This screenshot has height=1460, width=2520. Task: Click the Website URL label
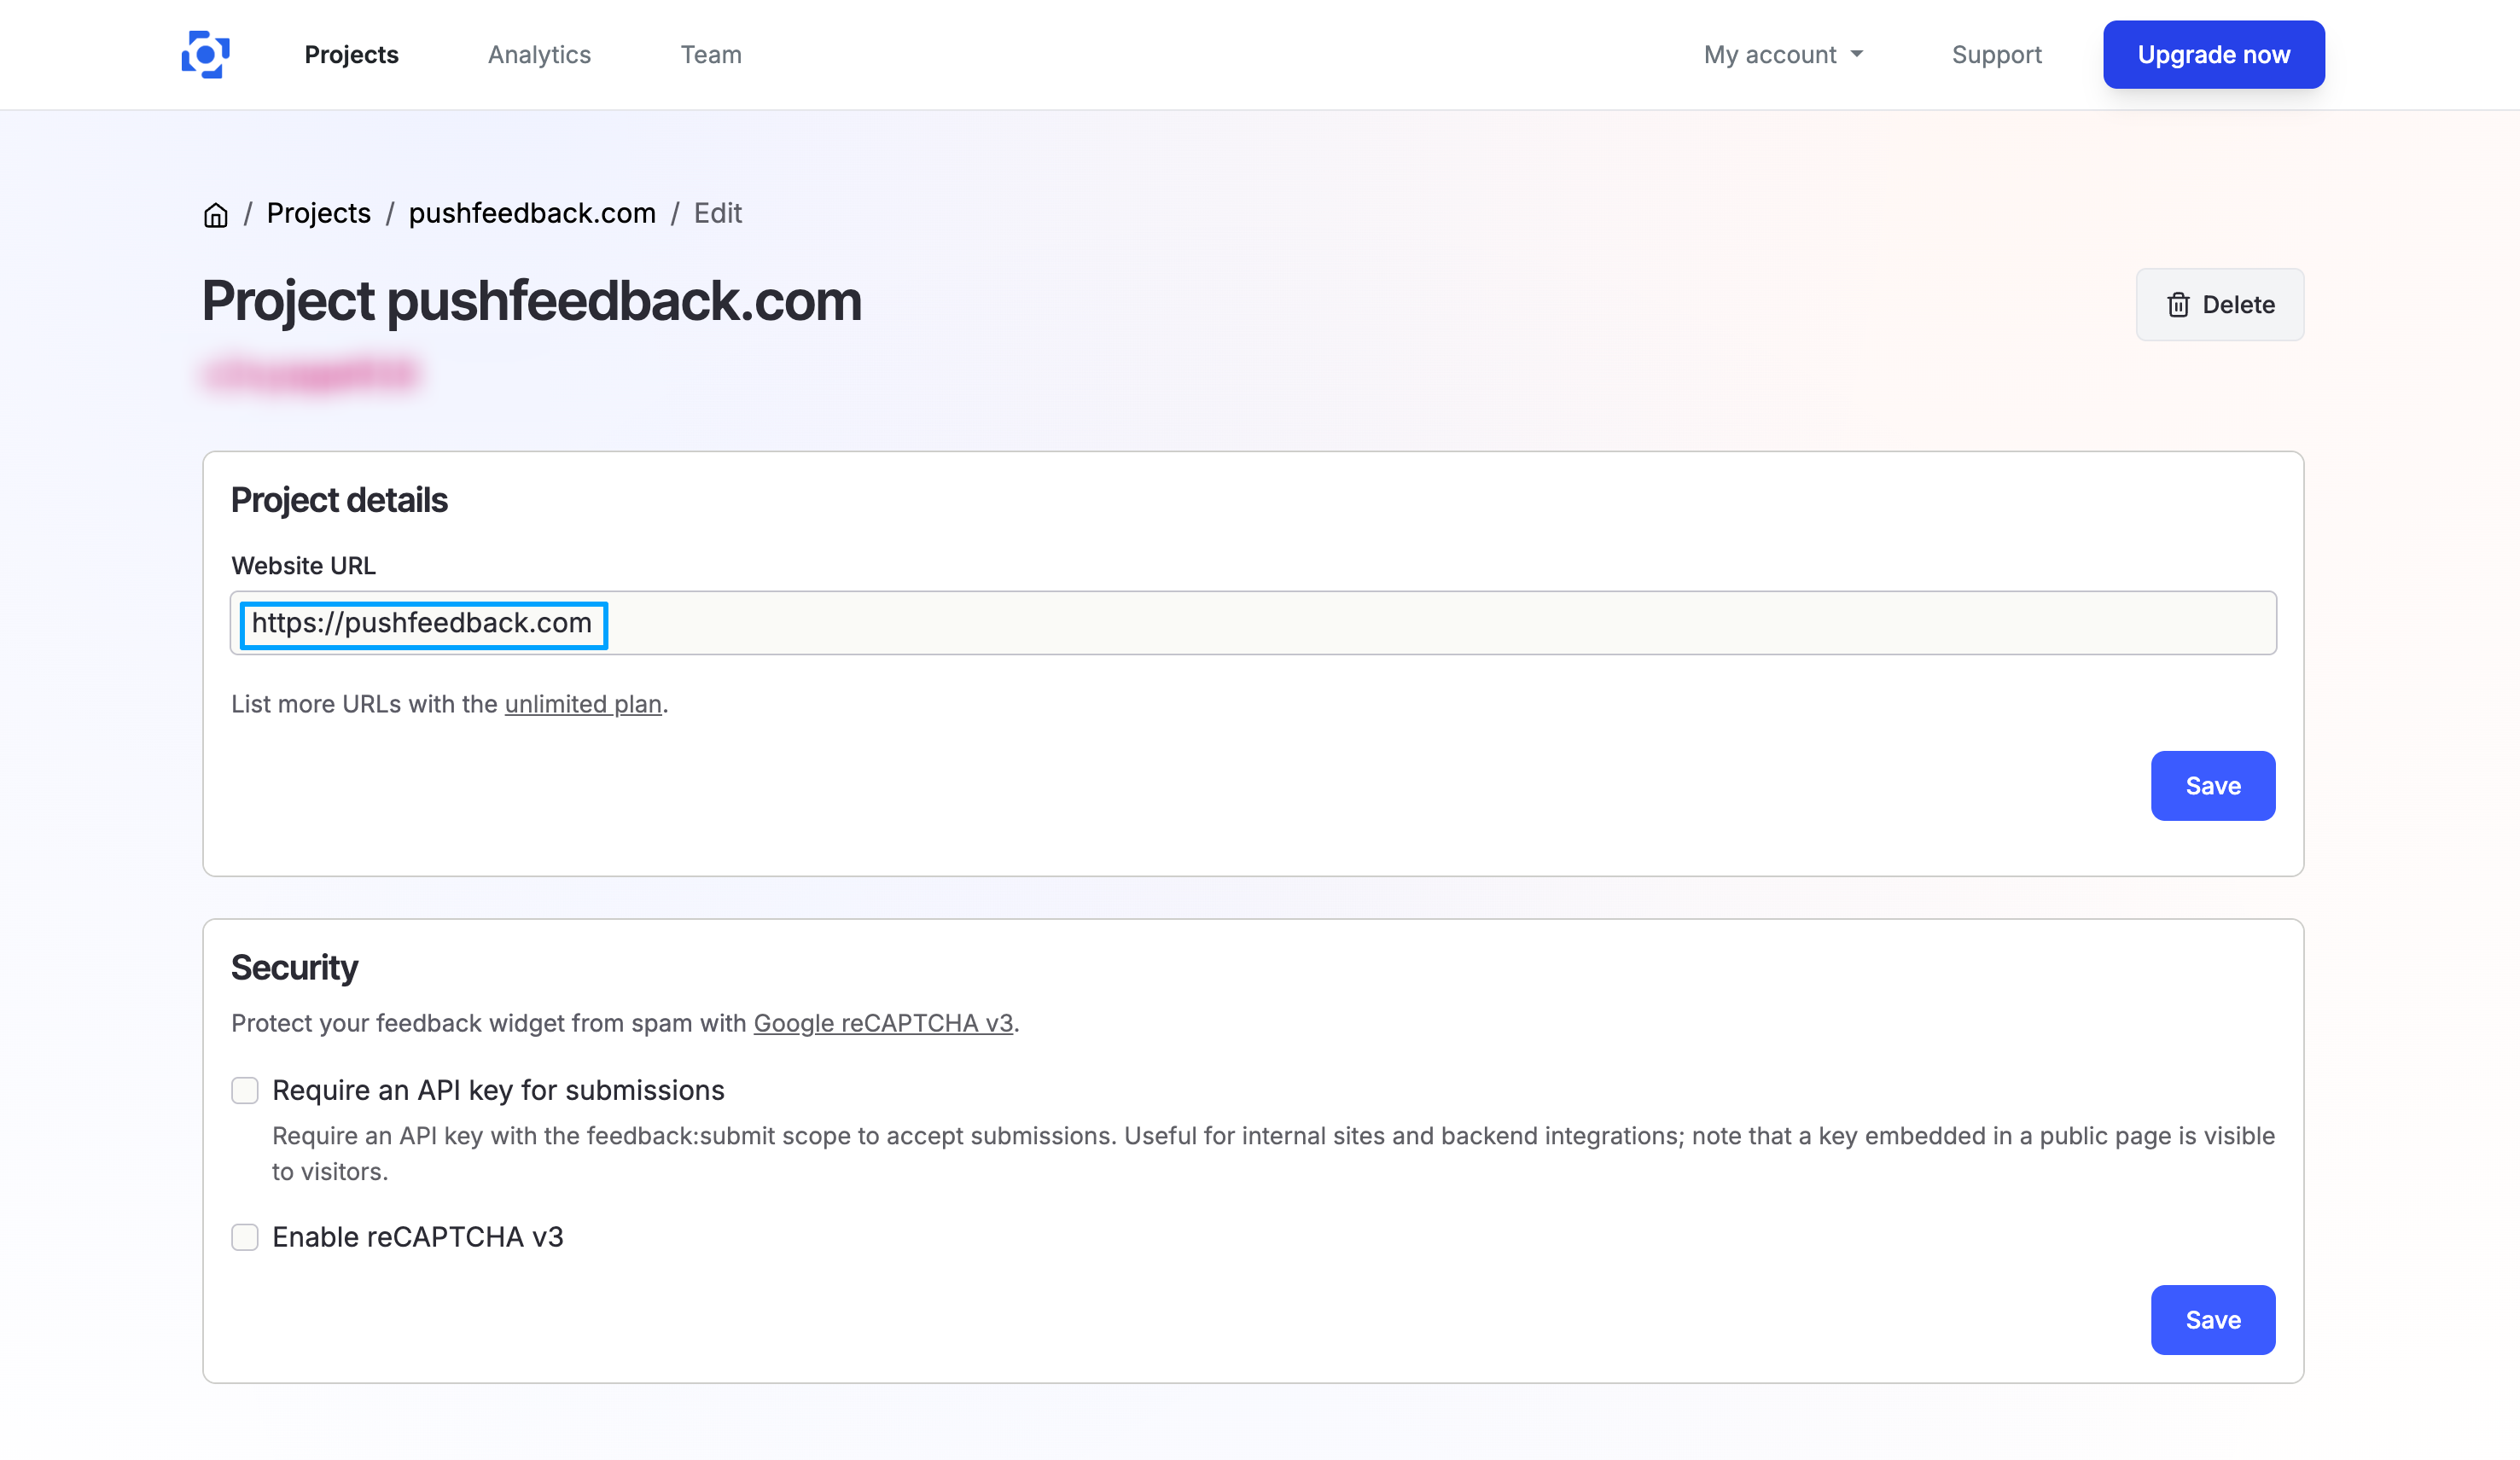tap(303, 566)
